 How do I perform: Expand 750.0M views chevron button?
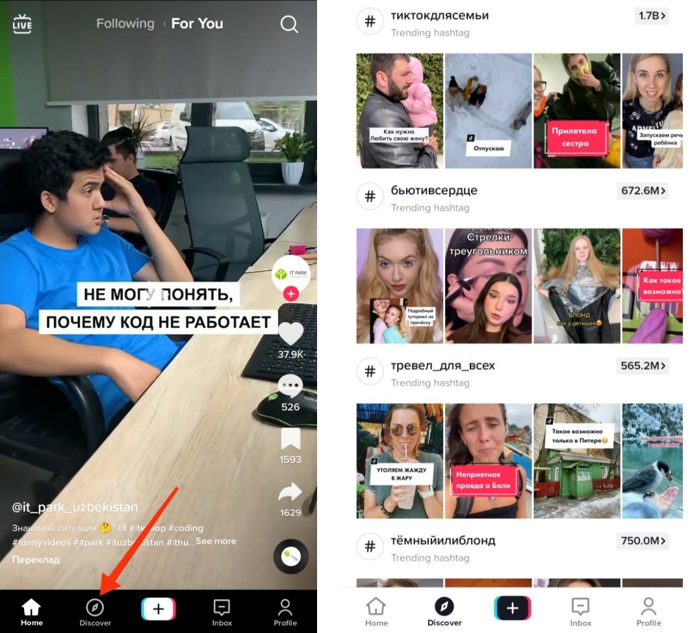point(643,541)
